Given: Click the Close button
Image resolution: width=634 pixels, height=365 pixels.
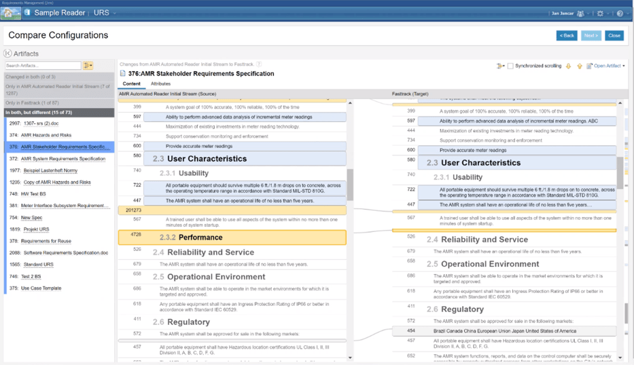Looking at the screenshot, I should tap(614, 35).
